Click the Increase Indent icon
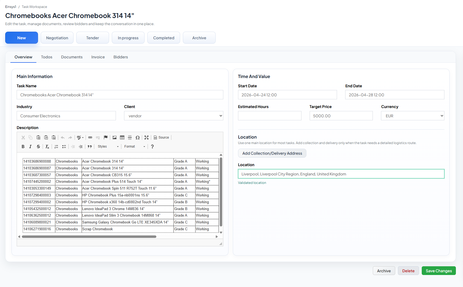Image resolution: width=463 pixels, height=287 pixels. click(81, 147)
